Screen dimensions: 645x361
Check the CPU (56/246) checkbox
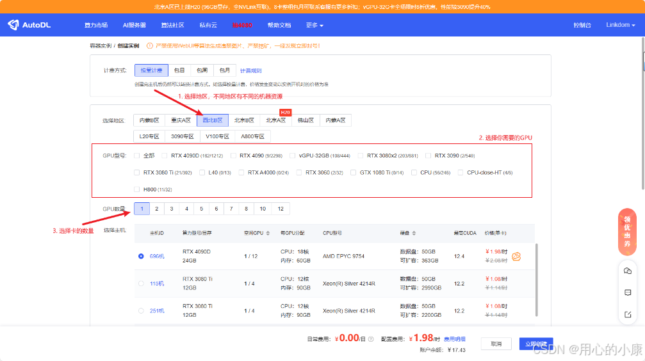pyautogui.click(x=414, y=173)
